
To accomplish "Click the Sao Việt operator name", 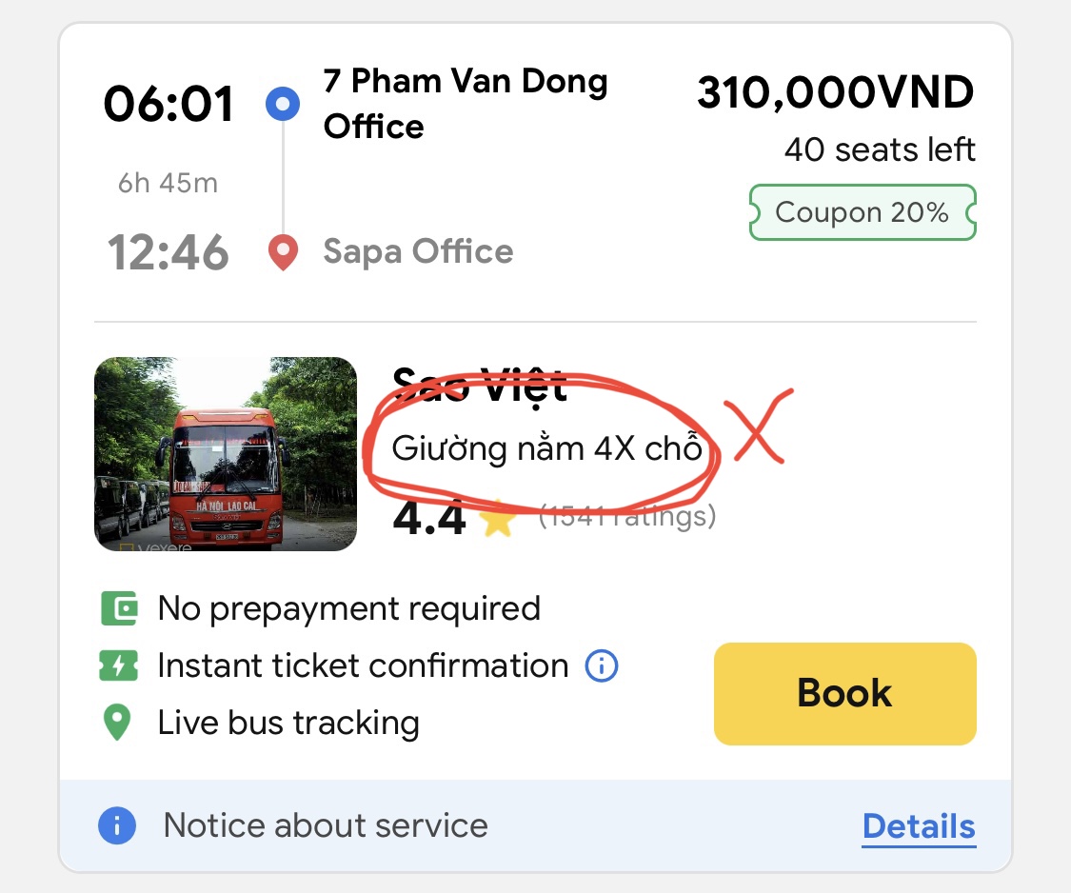I will (x=480, y=386).
